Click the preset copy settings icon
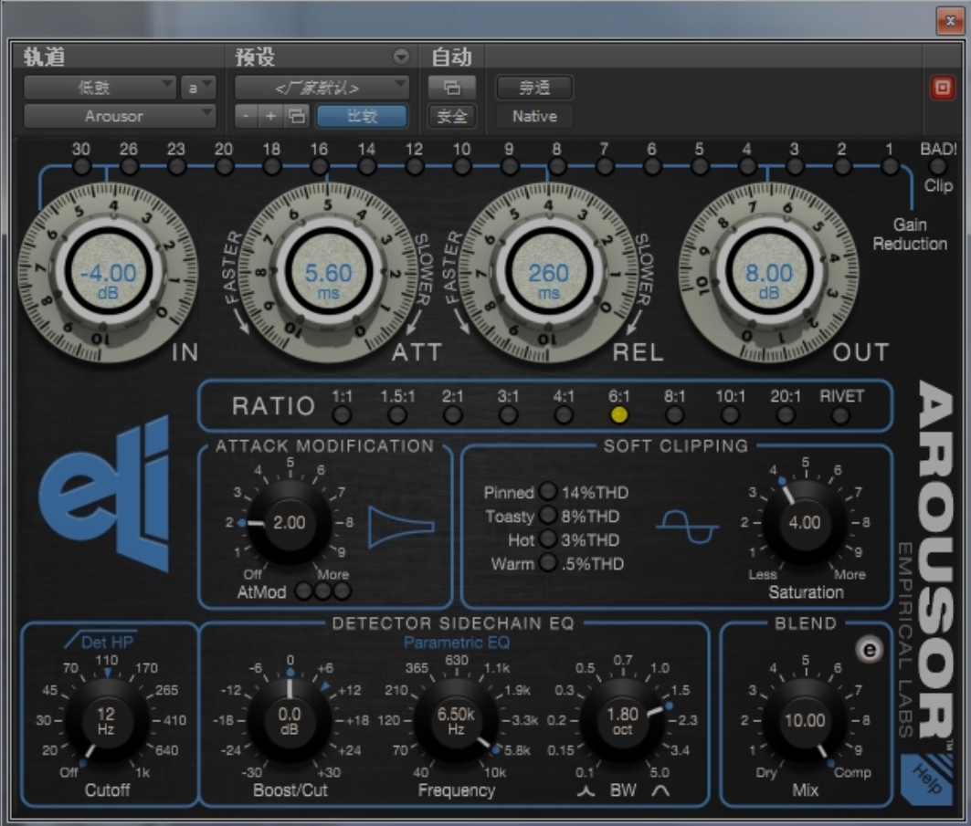This screenshot has height=826, width=971. 296,116
